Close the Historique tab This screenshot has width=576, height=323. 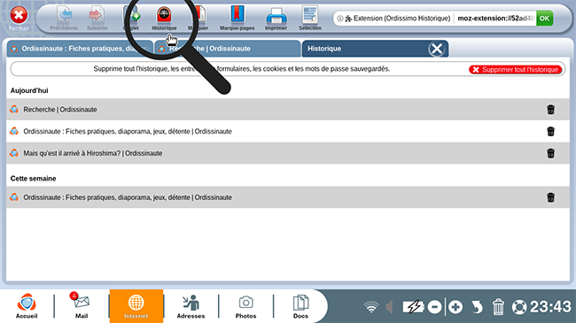pyautogui.click(x=437, y=49)
